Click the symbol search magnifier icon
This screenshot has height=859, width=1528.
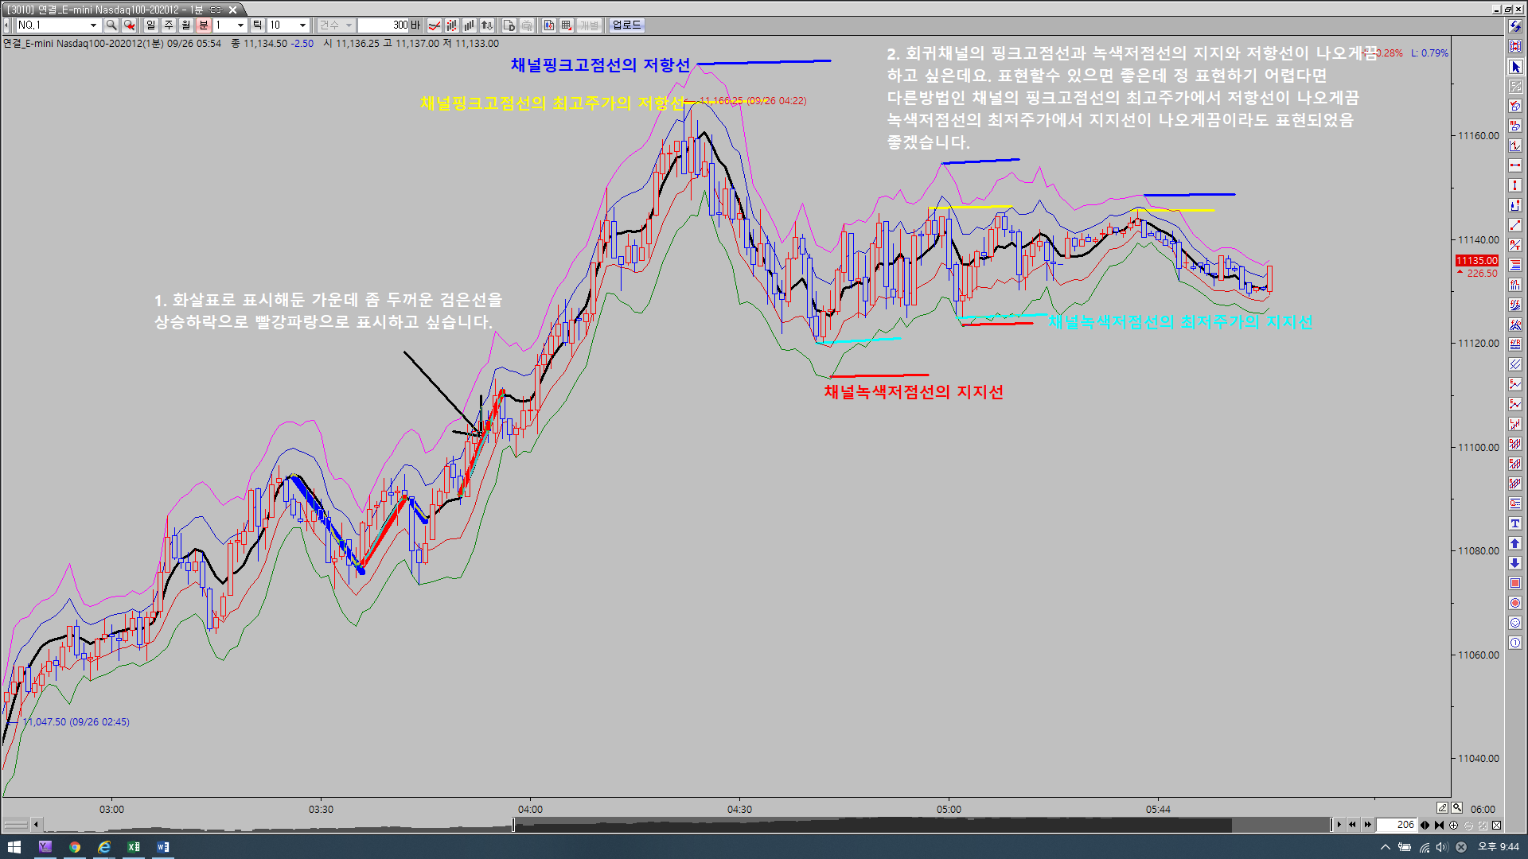click(111, 25)
